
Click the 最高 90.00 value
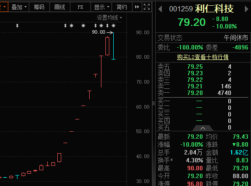point(195,168)
